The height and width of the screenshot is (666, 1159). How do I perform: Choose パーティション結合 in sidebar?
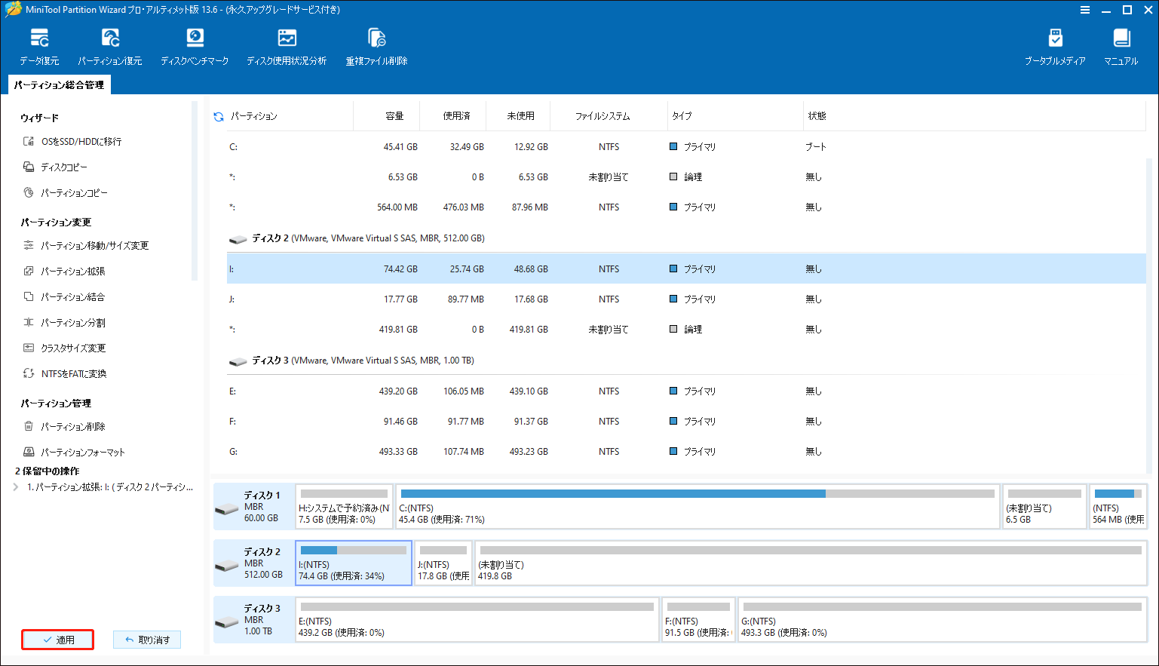pyautogui.click(x=64, y=296)
